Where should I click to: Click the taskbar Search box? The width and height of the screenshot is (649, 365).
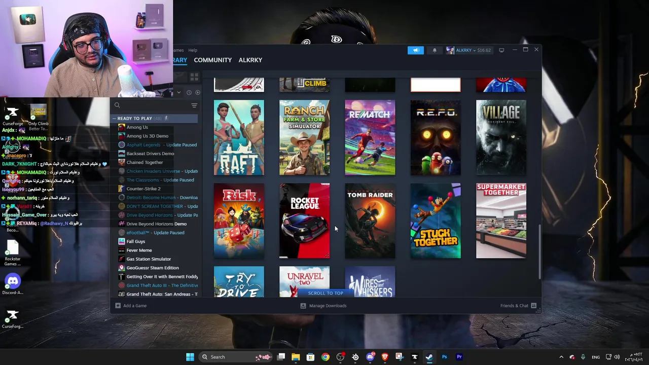(236, 357)
